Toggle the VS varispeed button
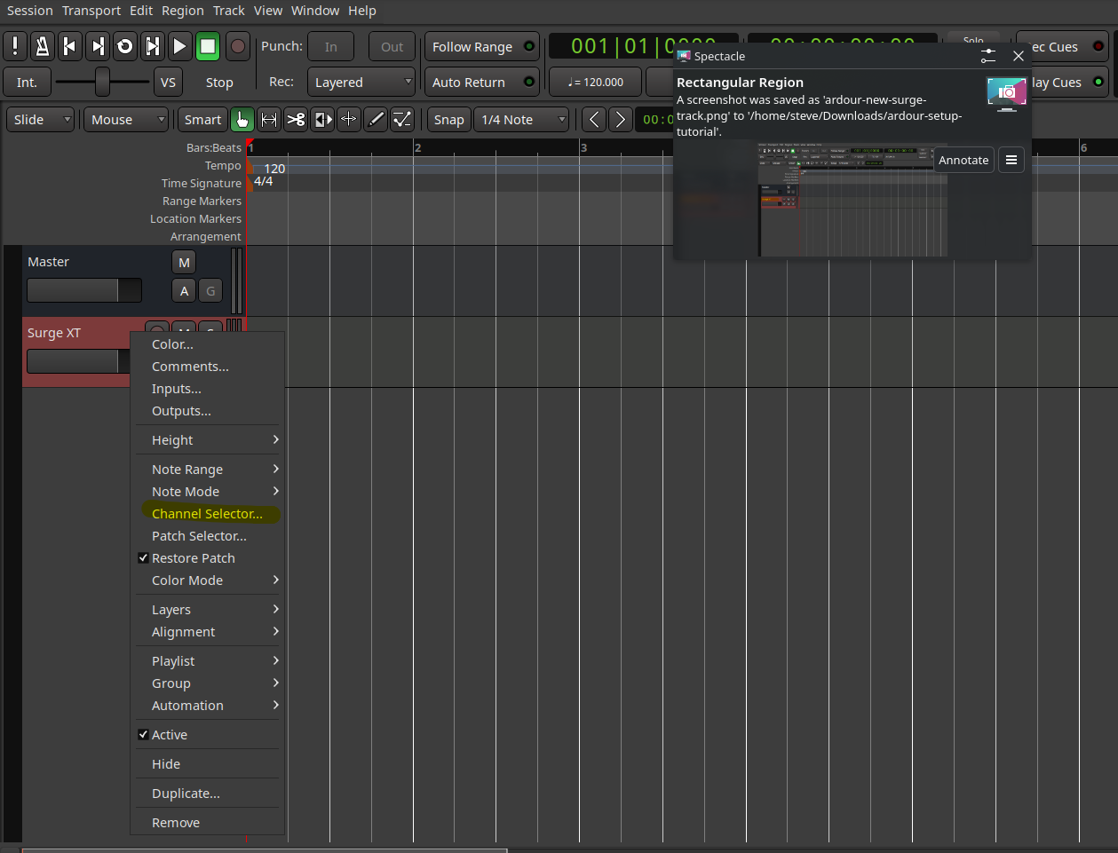Screen dimensions: 1118x853 (168, 82)
